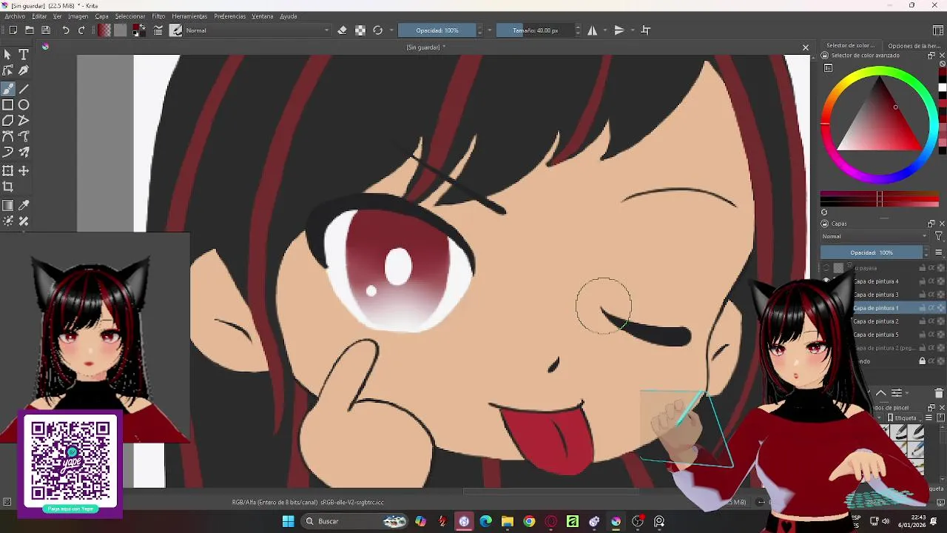
Task: Reload the original brush preset
Action: point(378,30)
